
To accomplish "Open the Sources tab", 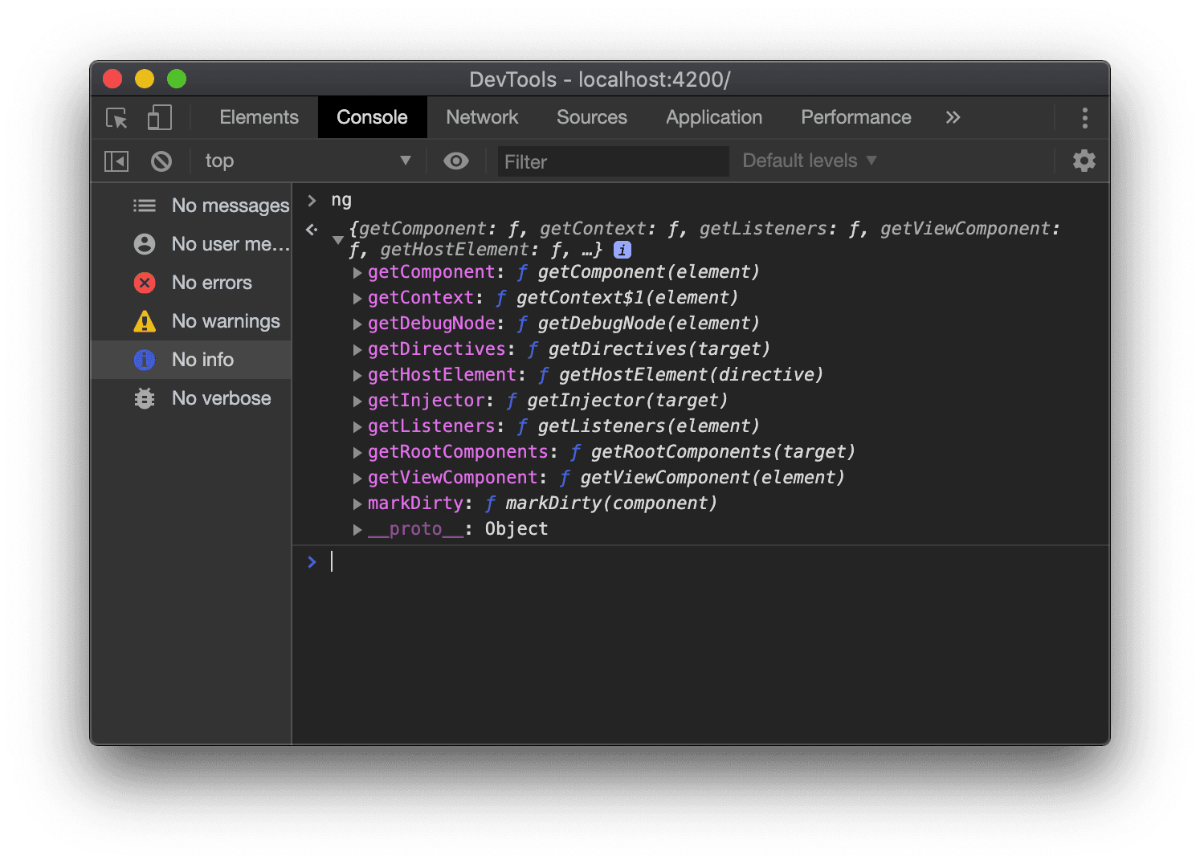I will (x=592, y=117).
